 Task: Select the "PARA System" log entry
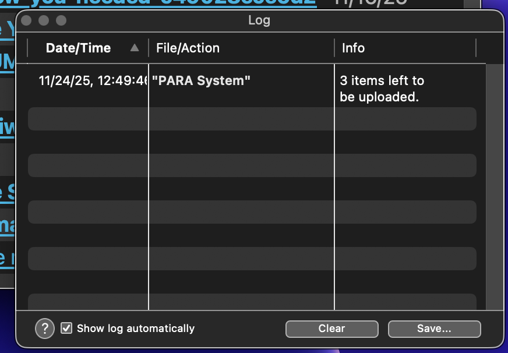click(x=201, y=80)
